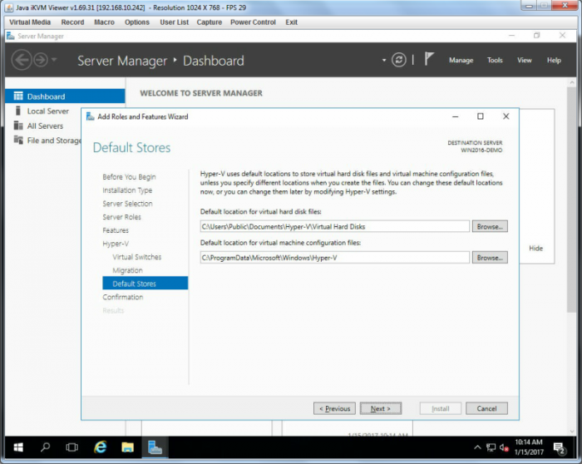Screen dimensions: 582x464
Task: Click the virtual machine configuration path field
Action: pos(335,258)
